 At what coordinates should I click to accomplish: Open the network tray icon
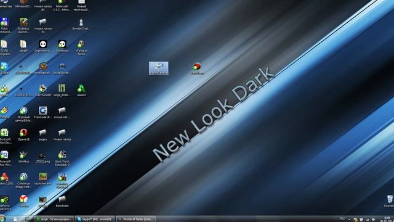368,220
